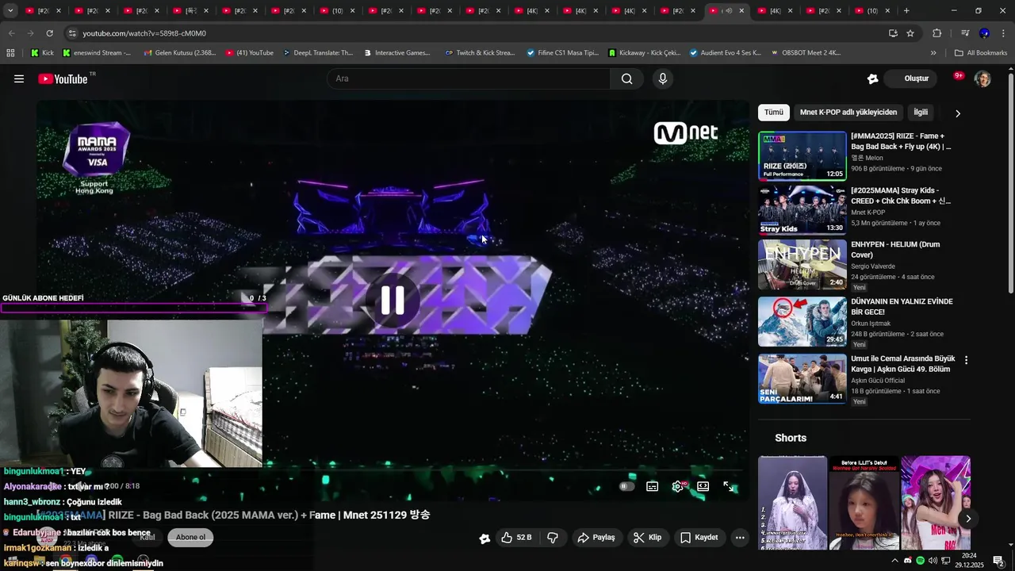Open the apps grid in bookmarks bar
Image resolution: width=1015 pixels, height=571 pixels.
click(x=10, y=53)
